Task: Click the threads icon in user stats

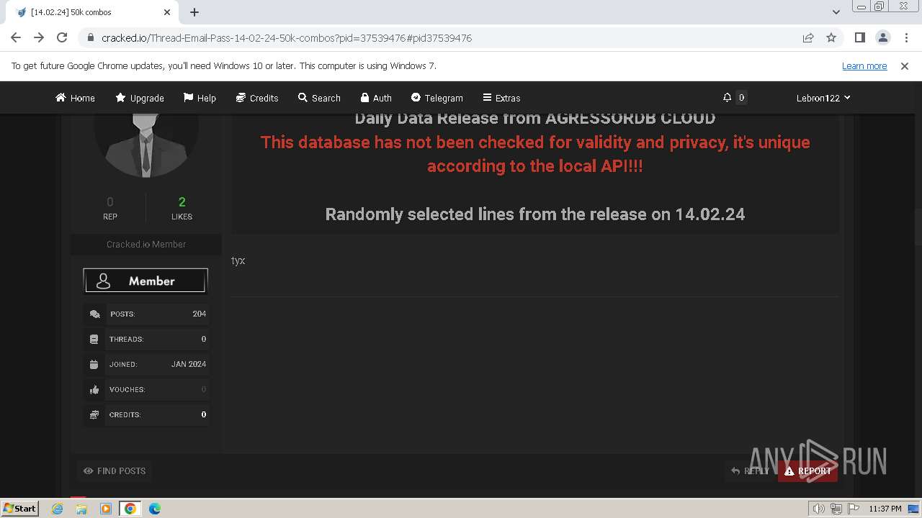Action: (94, 339)
